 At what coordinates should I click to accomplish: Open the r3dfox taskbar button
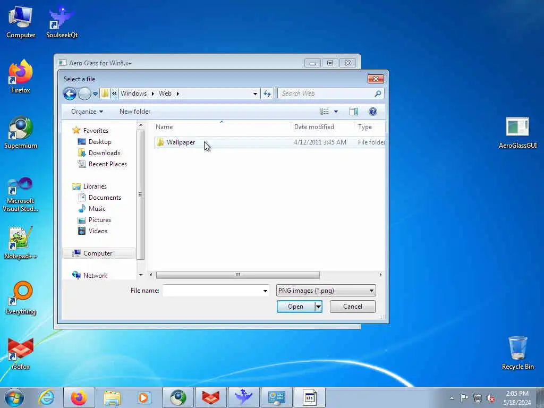[211, 397]
